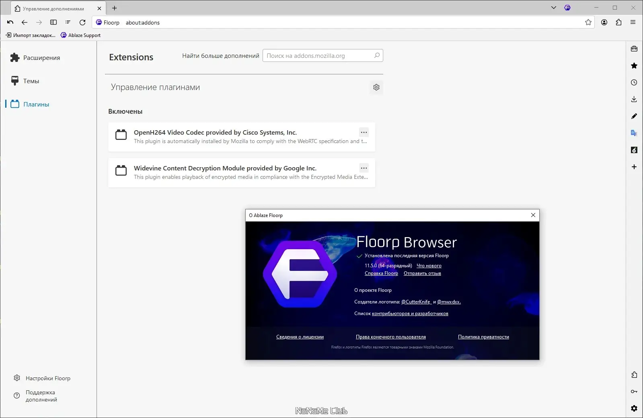
Task: Reload the page with refresh icon
Action: 82,23
